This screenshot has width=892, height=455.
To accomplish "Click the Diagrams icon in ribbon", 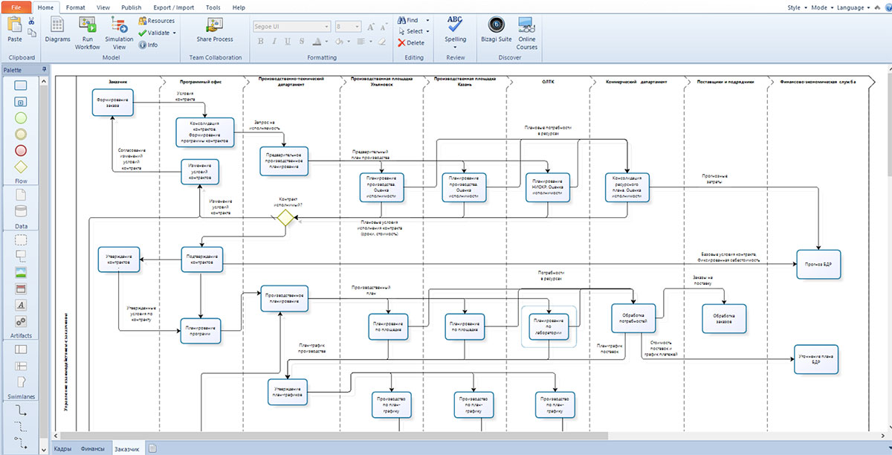I will [x=57, y=25].
